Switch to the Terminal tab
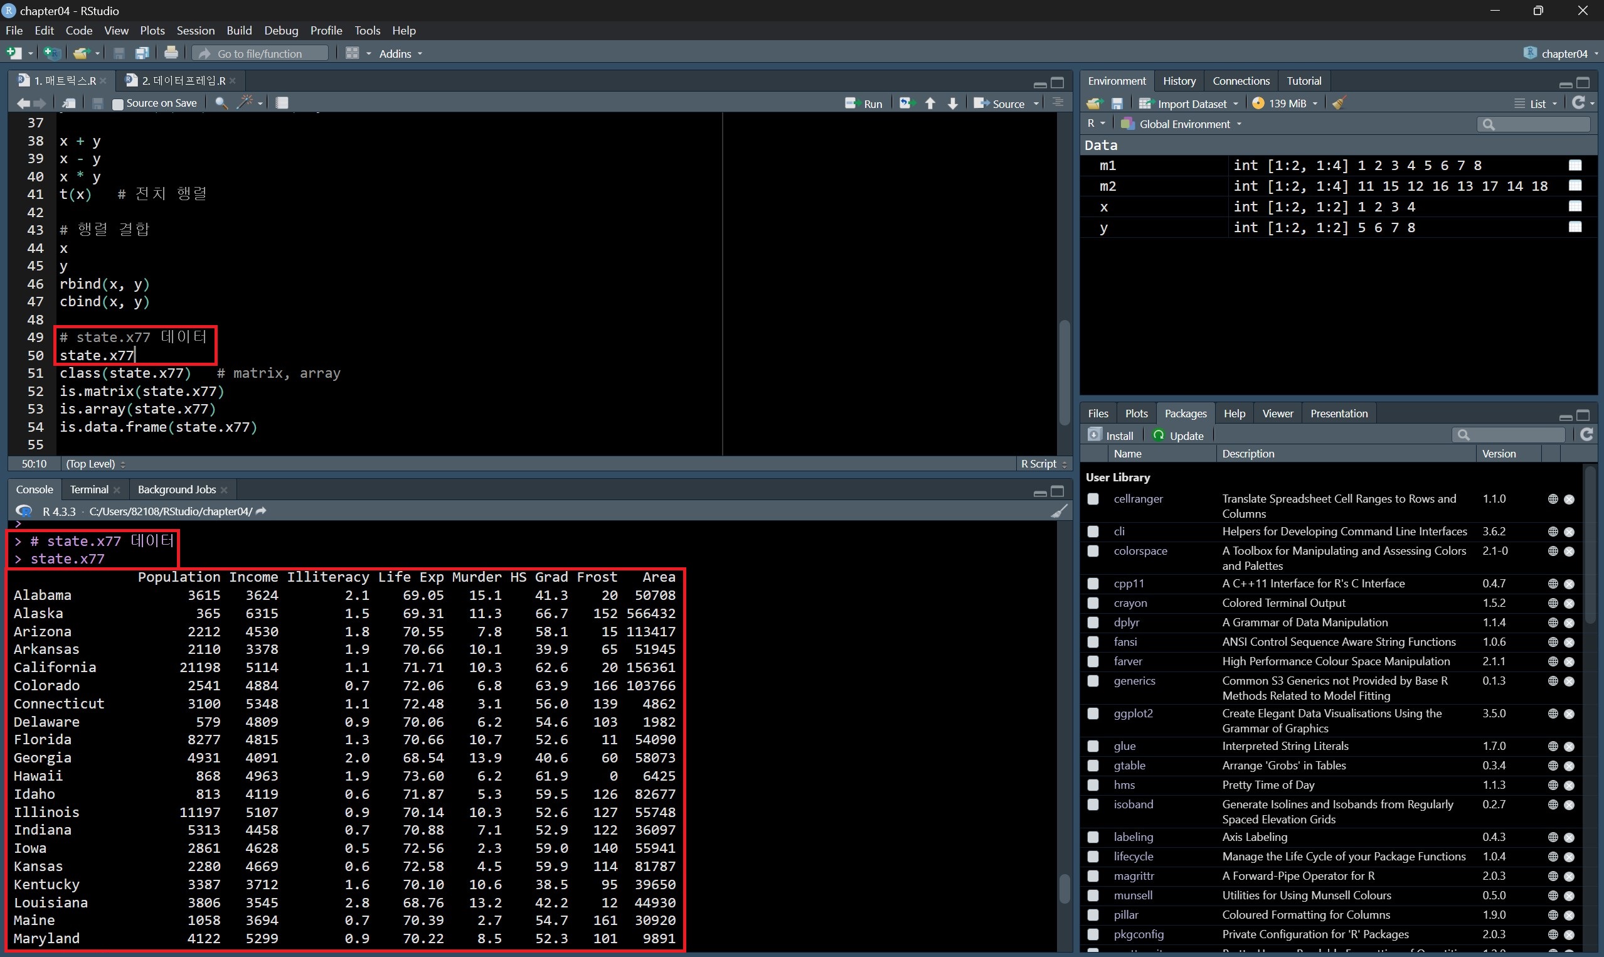This screenshot has height=957, width=1604. coord(89,489)
